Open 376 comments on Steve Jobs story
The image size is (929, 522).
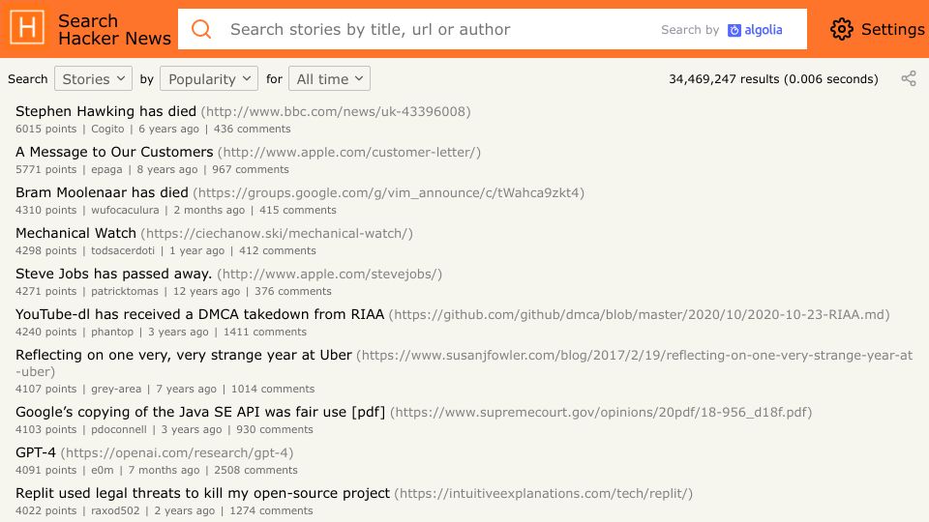pyautogui.click(x=293, y=291)
